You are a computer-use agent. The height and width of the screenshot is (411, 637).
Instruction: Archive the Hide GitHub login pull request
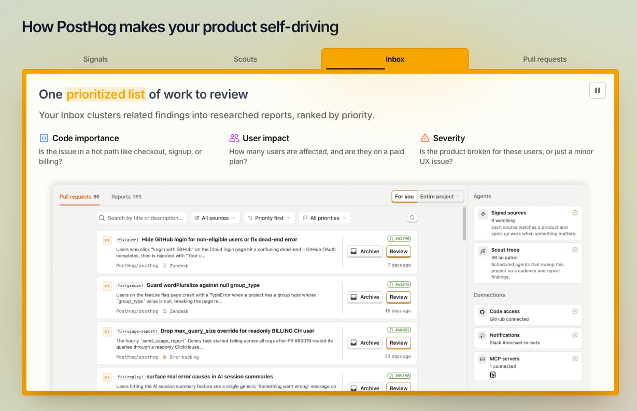point(365,251)
